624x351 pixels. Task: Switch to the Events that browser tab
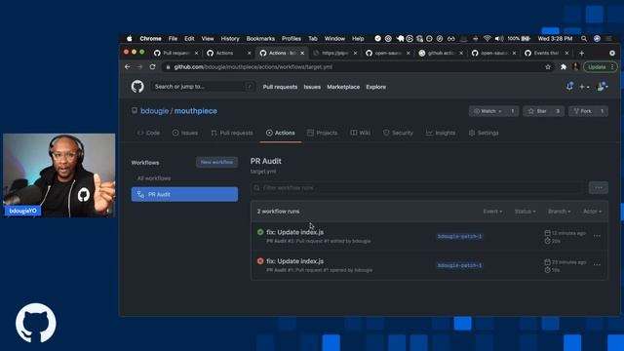pos(547,53)
